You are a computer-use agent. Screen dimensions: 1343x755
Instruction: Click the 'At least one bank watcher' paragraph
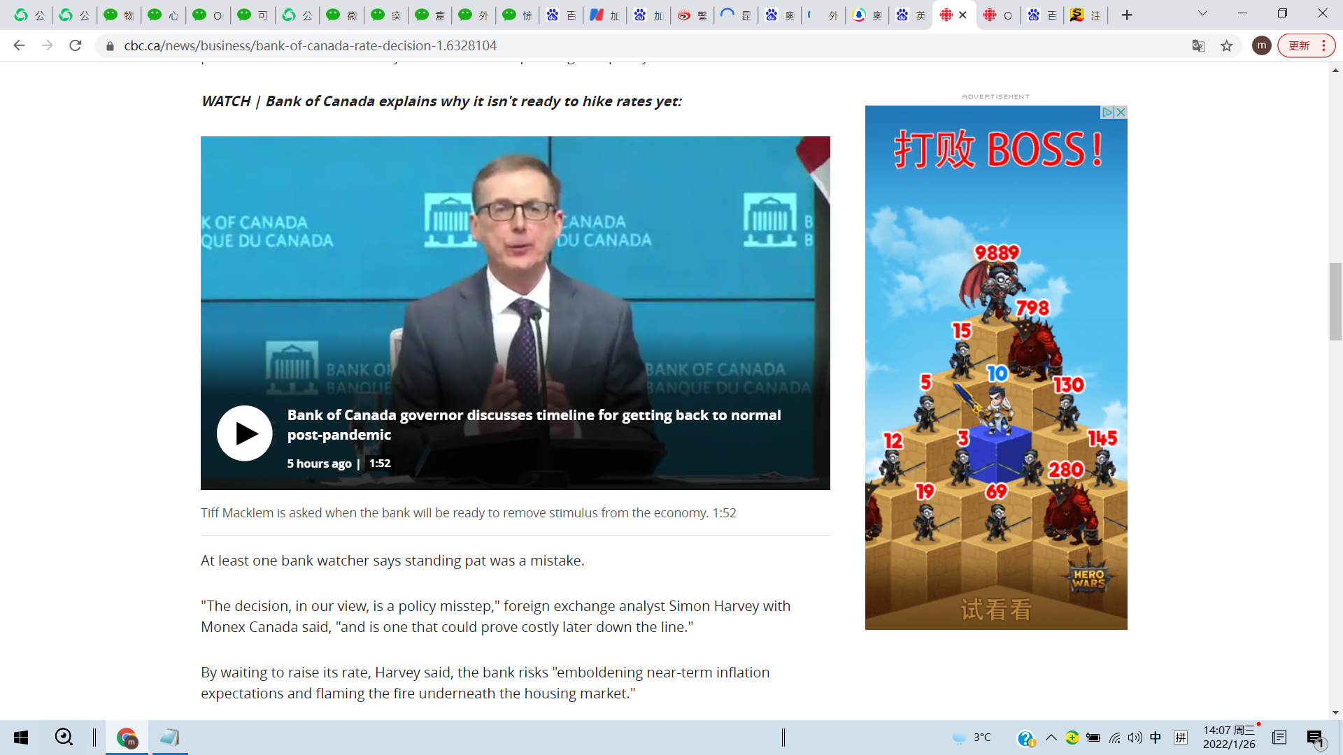[392, 561]
